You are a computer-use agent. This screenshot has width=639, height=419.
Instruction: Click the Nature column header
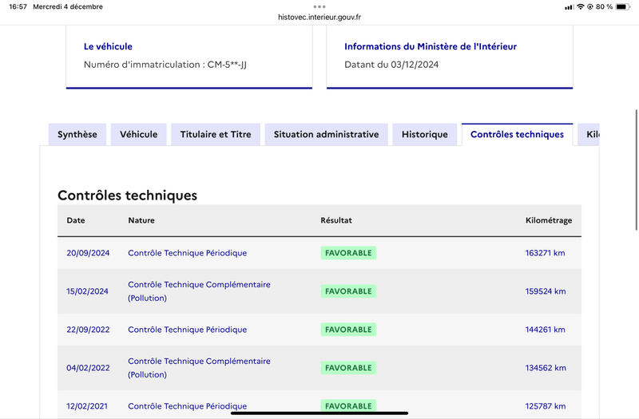coord(141,220)
